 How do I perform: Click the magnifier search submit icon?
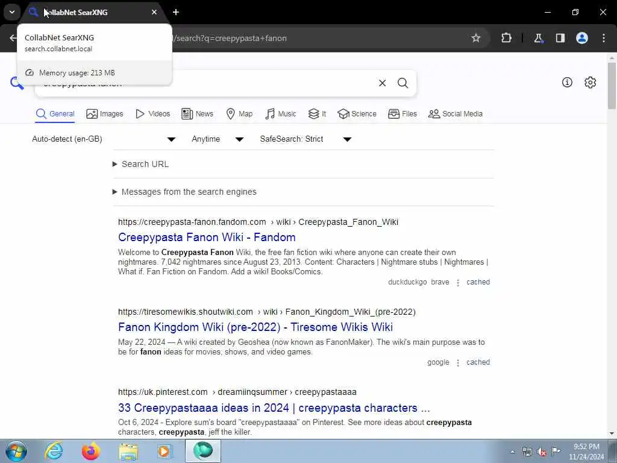click(x=402, y=83)
